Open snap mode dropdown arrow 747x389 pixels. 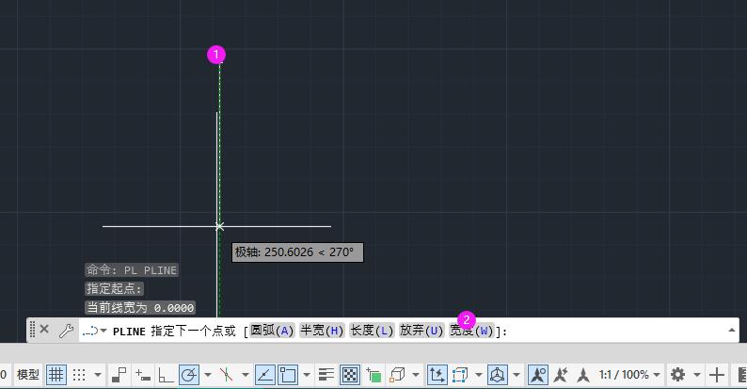pos(98,375)
